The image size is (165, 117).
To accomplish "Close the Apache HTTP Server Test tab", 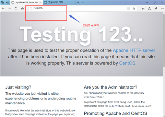I will click(40, 3).
